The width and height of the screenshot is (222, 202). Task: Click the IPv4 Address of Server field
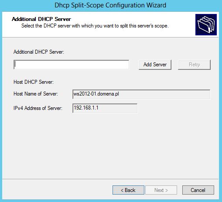[x=105, y=108]
